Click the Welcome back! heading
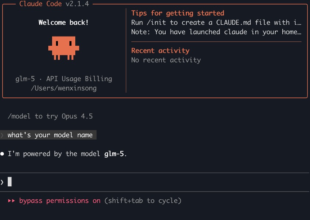310x220 pixels. (x=63, y=23)
